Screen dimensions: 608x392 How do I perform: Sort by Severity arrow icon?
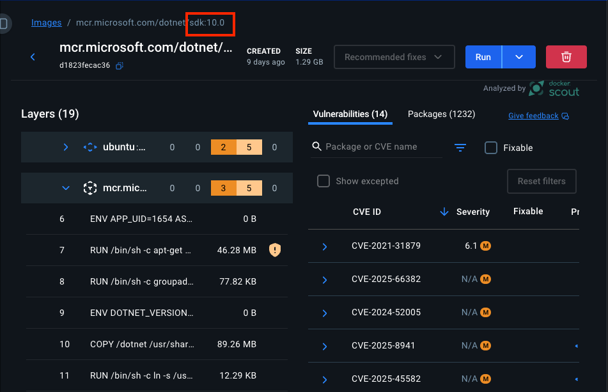click(444, 212)
